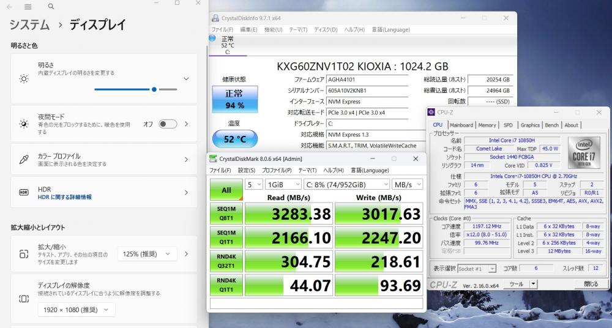612x328 pixels.
Task: Click the 閉じる button in CPU-Z
Action: click(x=591, y=284)
